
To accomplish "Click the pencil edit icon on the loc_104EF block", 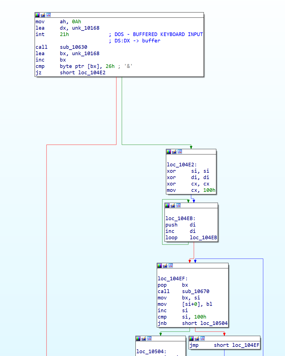I will (x=165, y=265).
